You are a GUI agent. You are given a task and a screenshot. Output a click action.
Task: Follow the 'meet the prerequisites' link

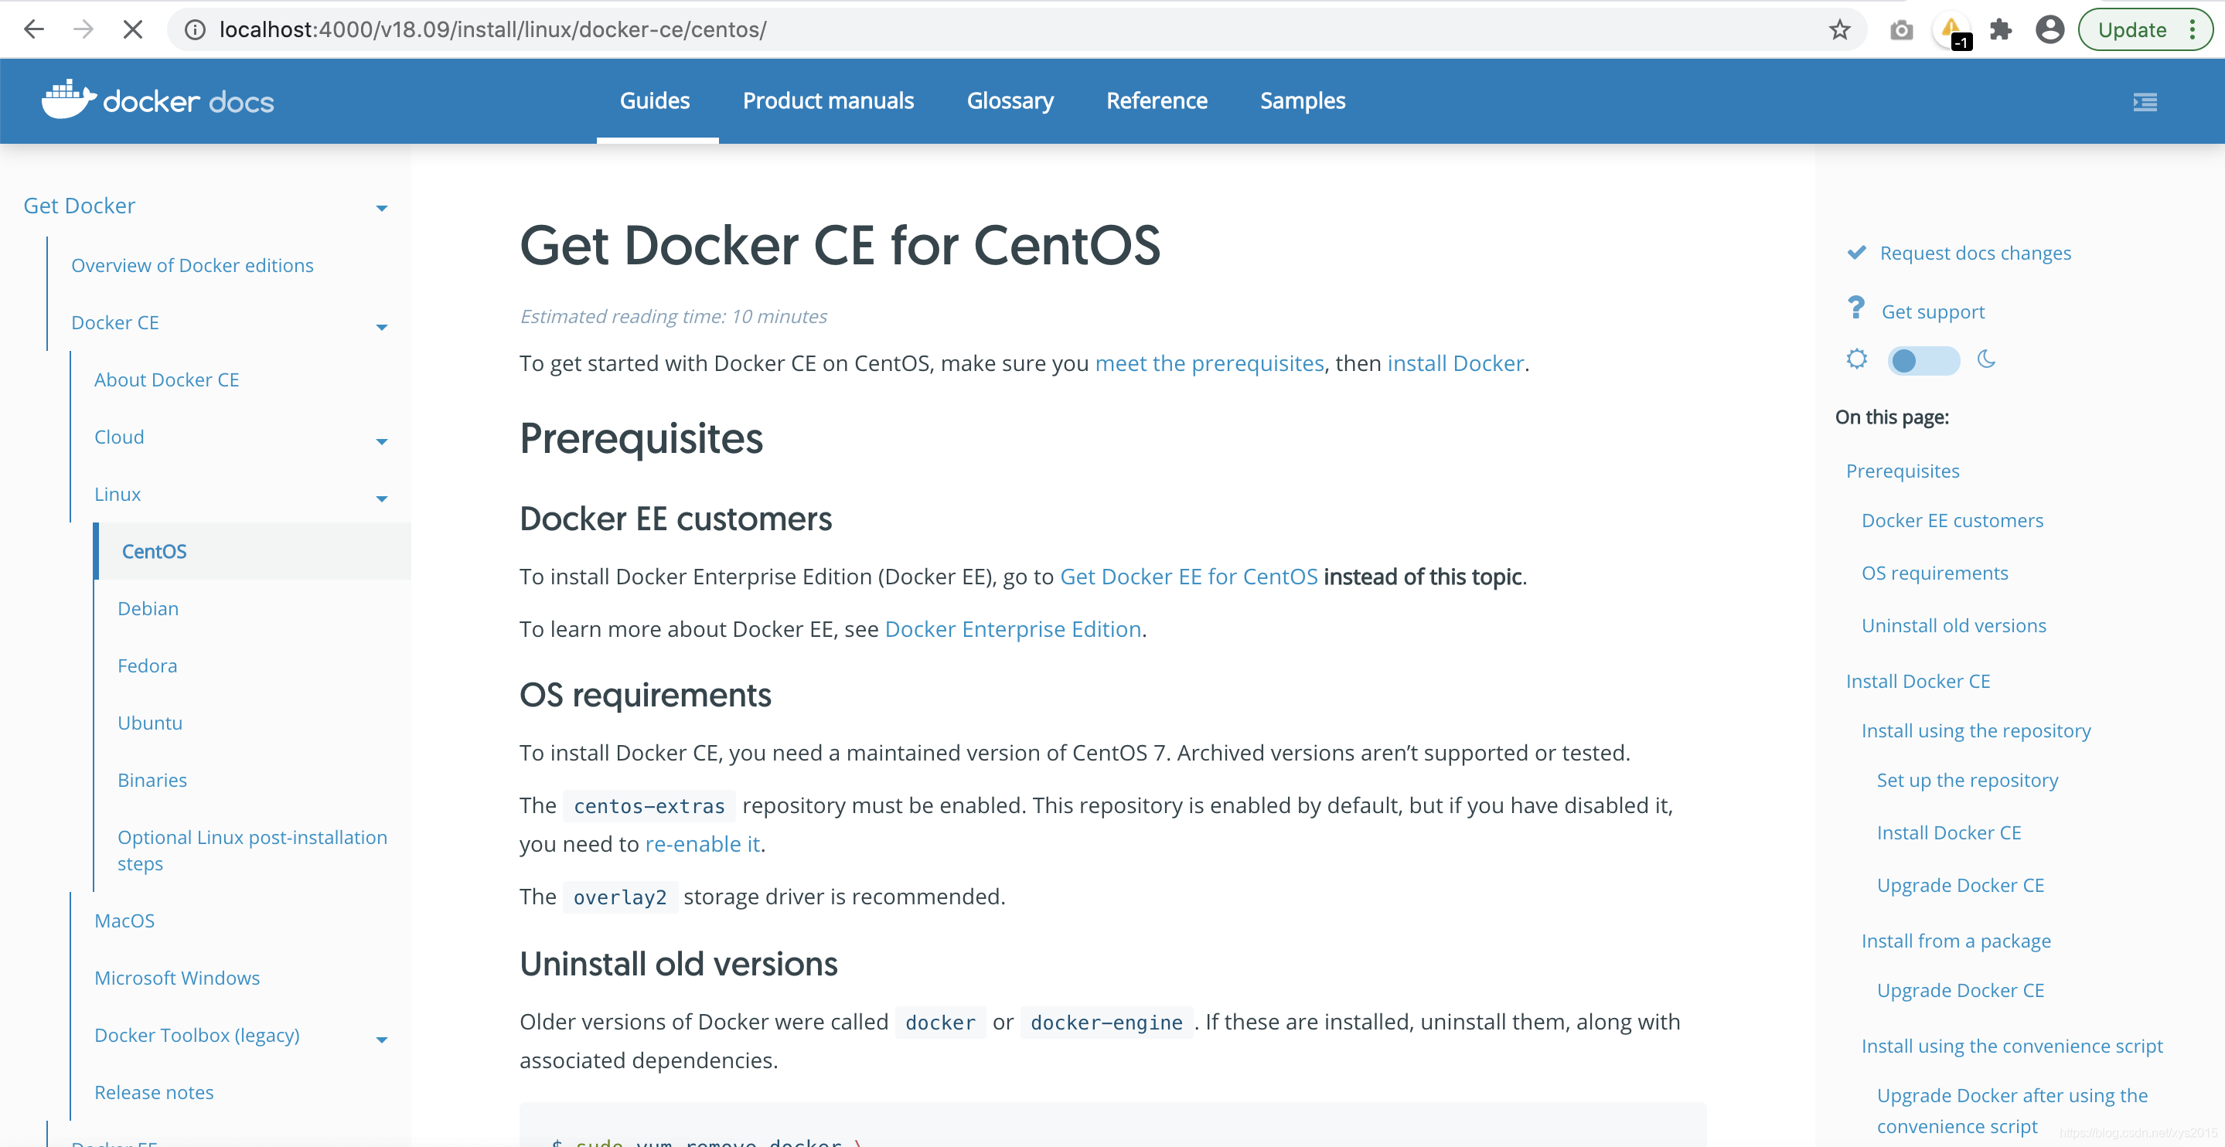click(1209, 363)
